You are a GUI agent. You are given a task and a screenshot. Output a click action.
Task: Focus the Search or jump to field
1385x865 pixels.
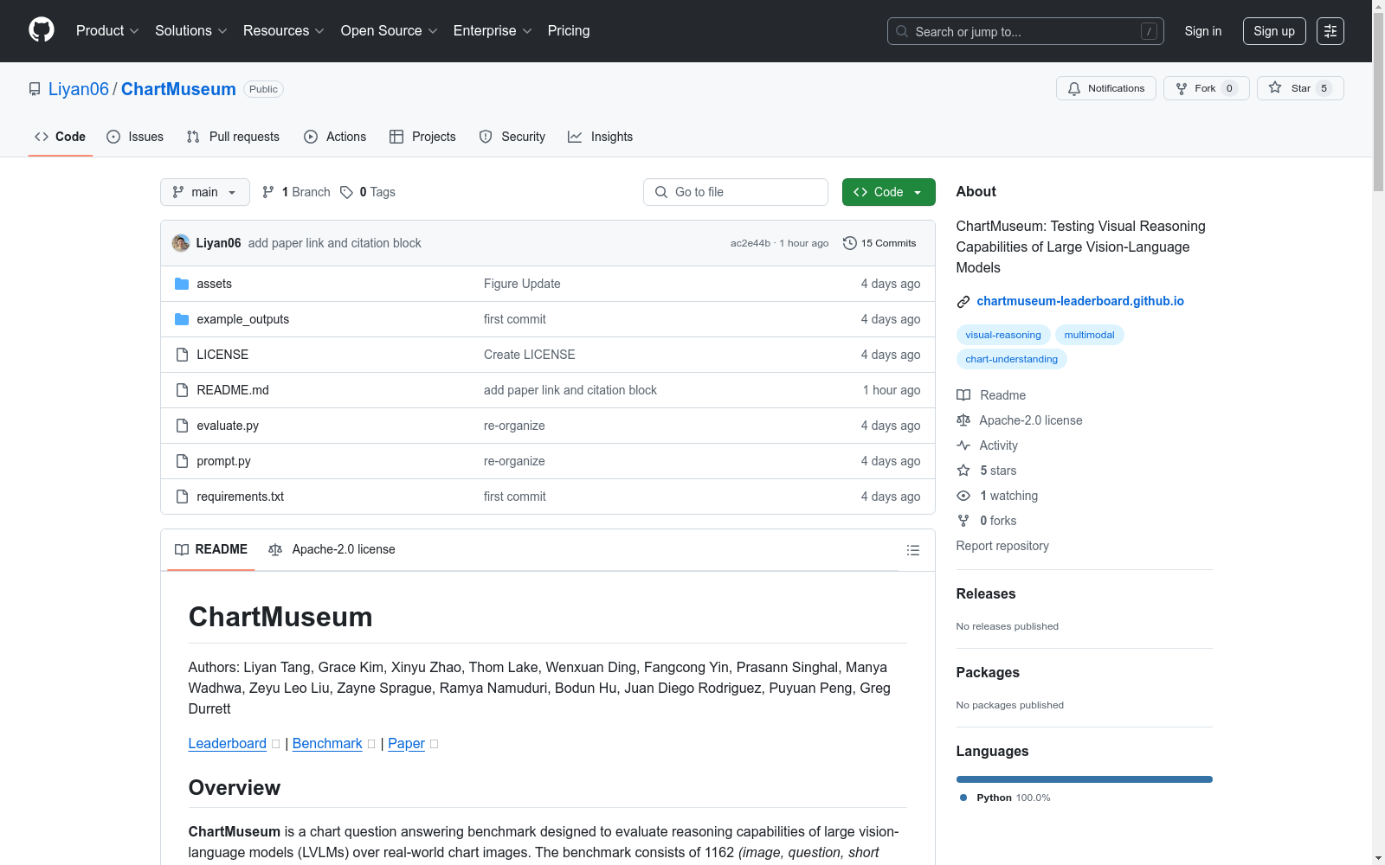(x=1026, y=31)
